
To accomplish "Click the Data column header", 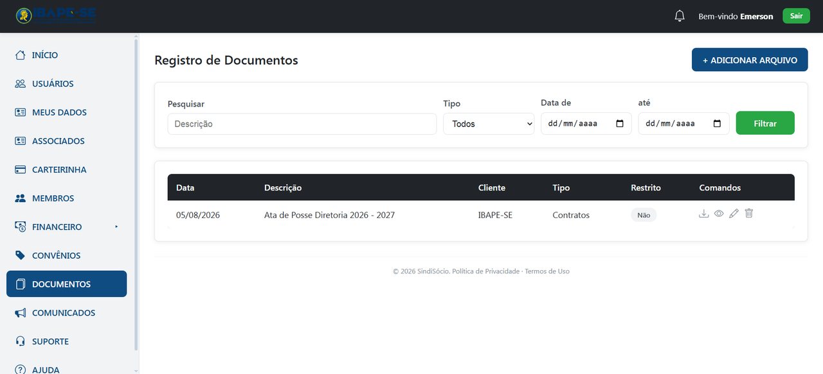I will (x=185, y=188).
